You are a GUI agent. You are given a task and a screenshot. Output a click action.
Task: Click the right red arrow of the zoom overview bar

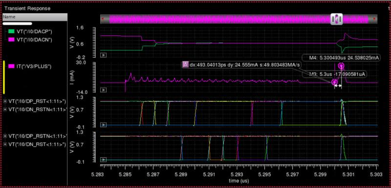(x=374, y=19)
